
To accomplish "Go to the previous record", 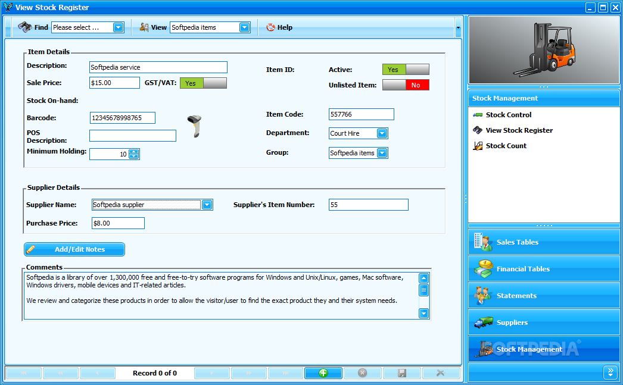I will tap(97, 373).
